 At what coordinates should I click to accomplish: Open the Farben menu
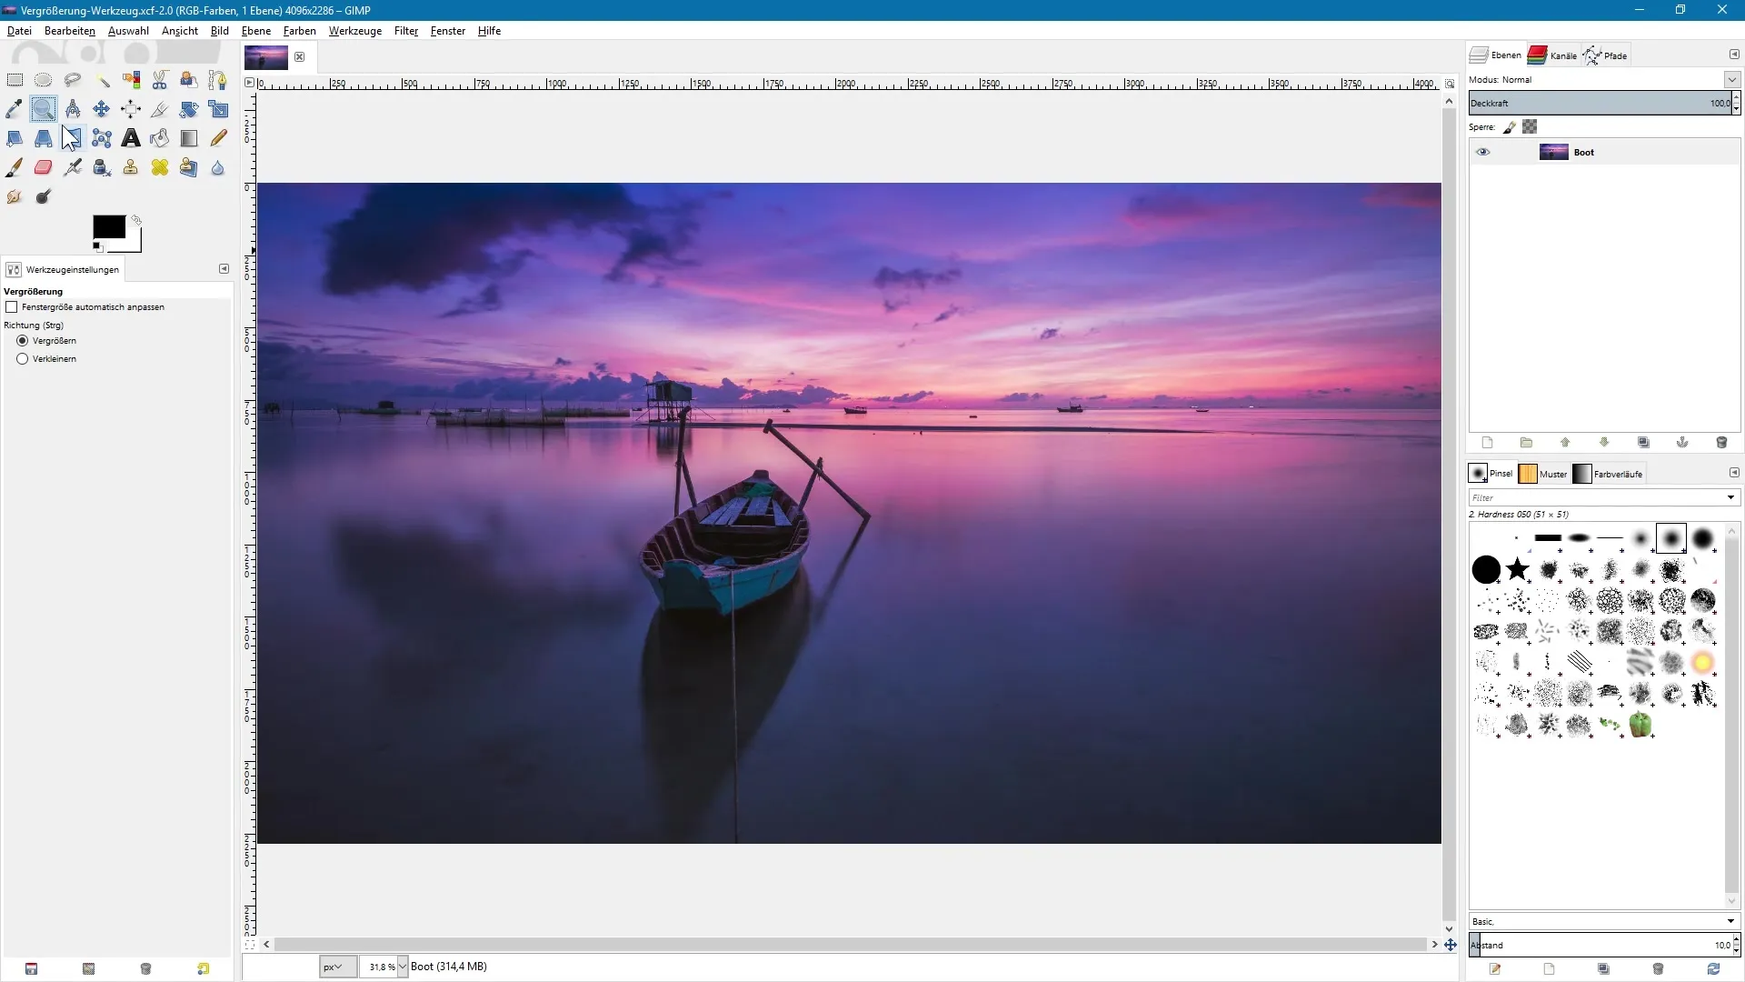300,30
